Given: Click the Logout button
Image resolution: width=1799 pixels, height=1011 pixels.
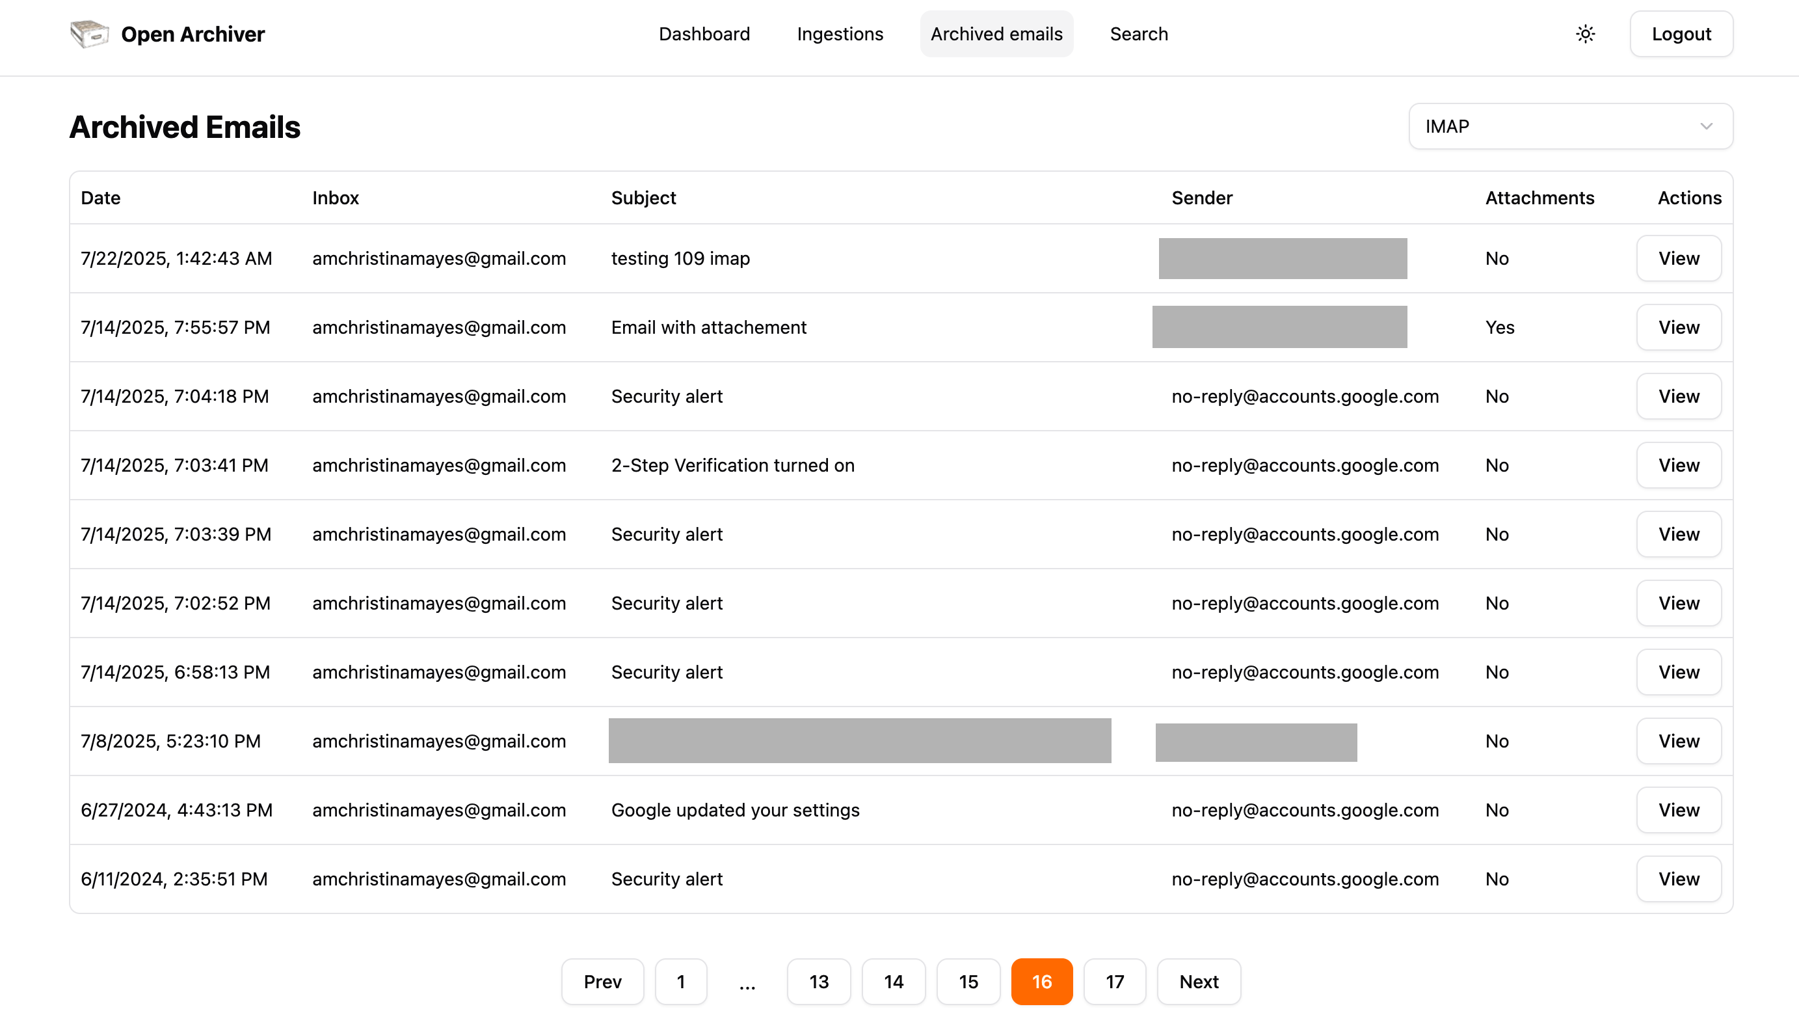Looking at the screenshot, I should (x=1681, y=34).
